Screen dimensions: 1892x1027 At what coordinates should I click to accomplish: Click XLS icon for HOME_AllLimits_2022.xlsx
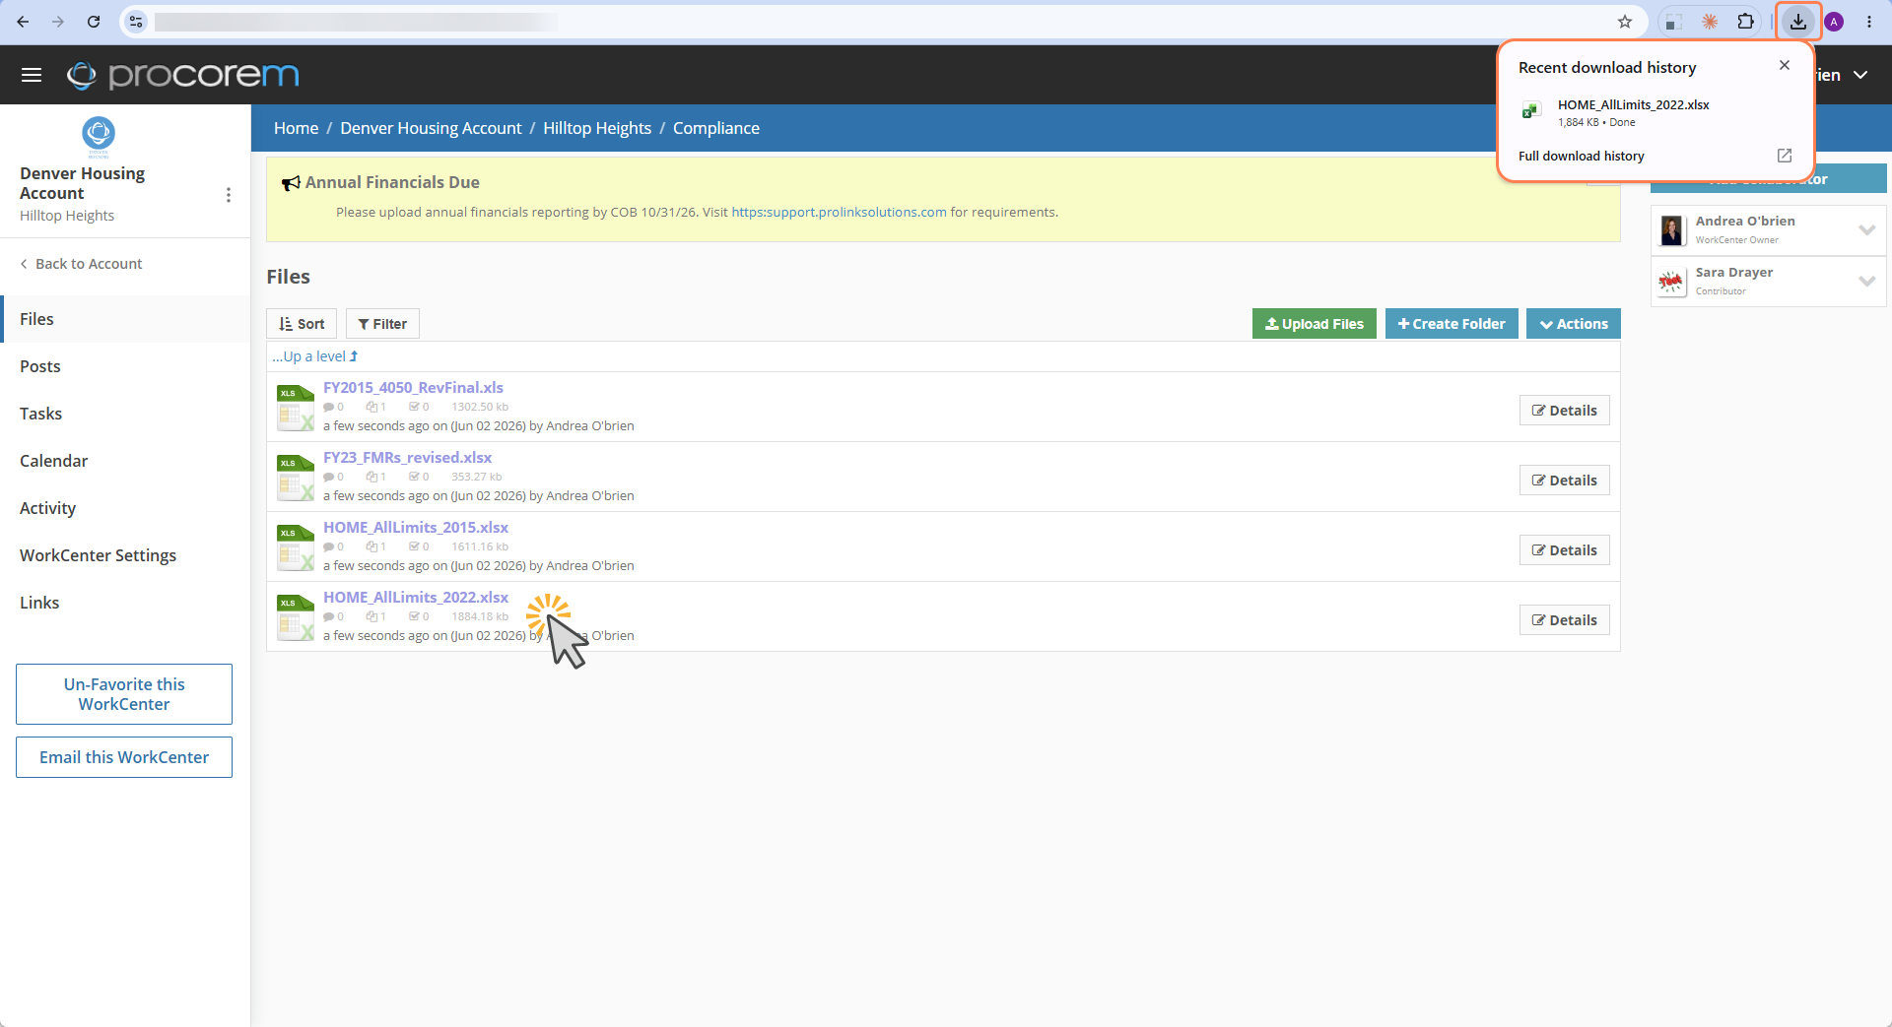pyautogui.click(x=296, y=617)
